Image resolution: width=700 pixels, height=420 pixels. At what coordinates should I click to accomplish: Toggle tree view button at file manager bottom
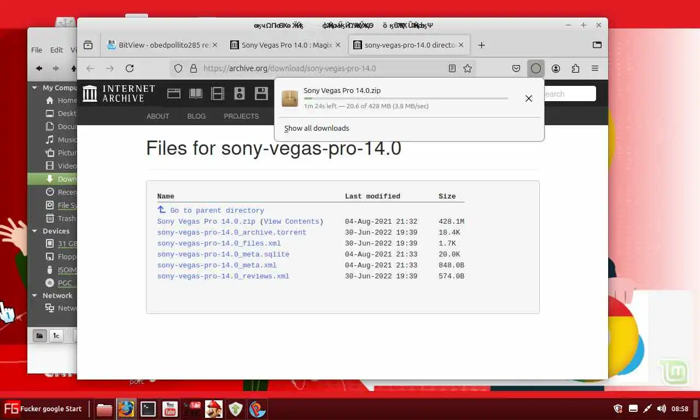(x=56, y=336)
